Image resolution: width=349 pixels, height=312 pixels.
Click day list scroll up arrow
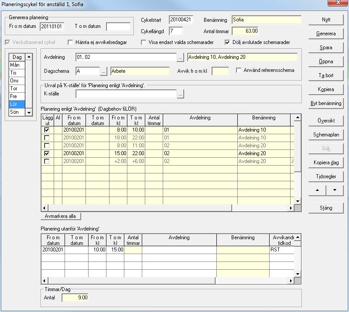[x=29, y=57]
